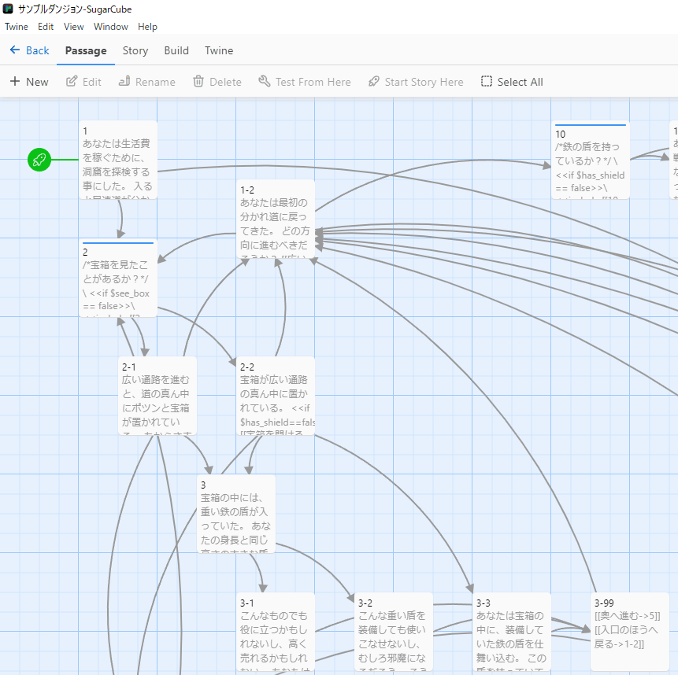Viewport: 678px width, 675px height.
Task: Click the Start Story Here rocket icon
Action: pos(373,81)
